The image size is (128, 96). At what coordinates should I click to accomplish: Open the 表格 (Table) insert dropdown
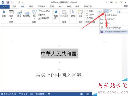coord(11,15)
